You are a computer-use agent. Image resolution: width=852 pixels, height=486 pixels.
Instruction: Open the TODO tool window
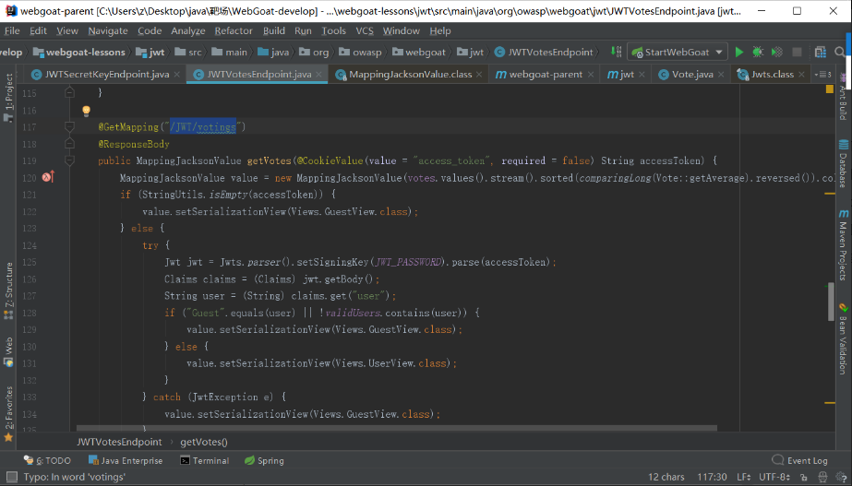point(47,460)
